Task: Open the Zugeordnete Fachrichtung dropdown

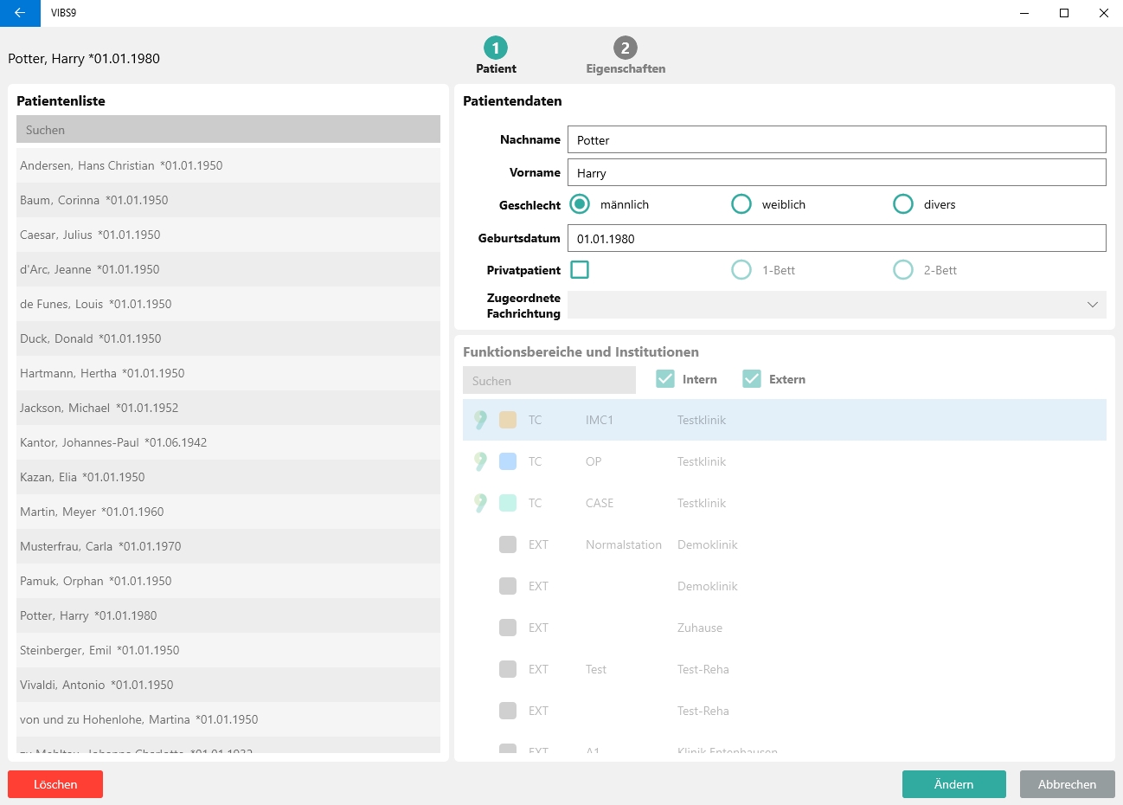Action: click(837, 305)
